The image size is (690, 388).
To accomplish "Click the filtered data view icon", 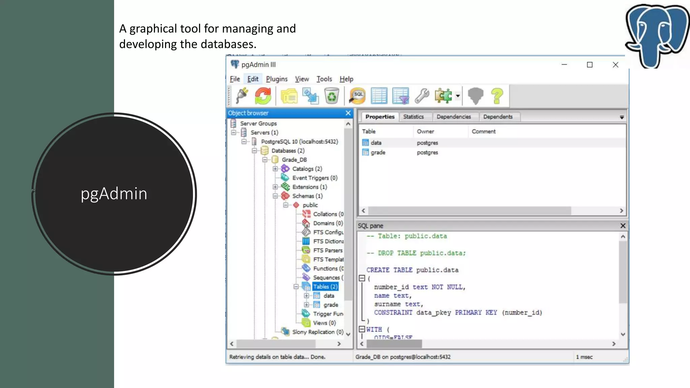I will tap(401, 96).
